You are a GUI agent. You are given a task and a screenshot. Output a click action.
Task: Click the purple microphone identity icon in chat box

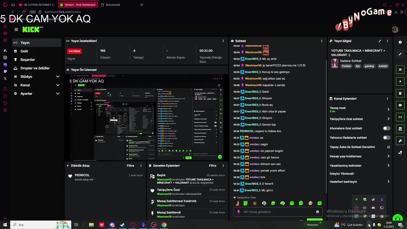(x=239, y=212)
